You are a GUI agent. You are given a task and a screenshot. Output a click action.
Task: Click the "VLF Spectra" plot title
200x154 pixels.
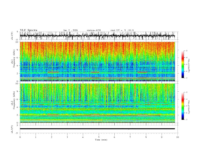coord(29,30)
